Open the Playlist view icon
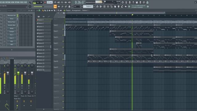Screen dimensions: 197x111 (x=97, y=6)
